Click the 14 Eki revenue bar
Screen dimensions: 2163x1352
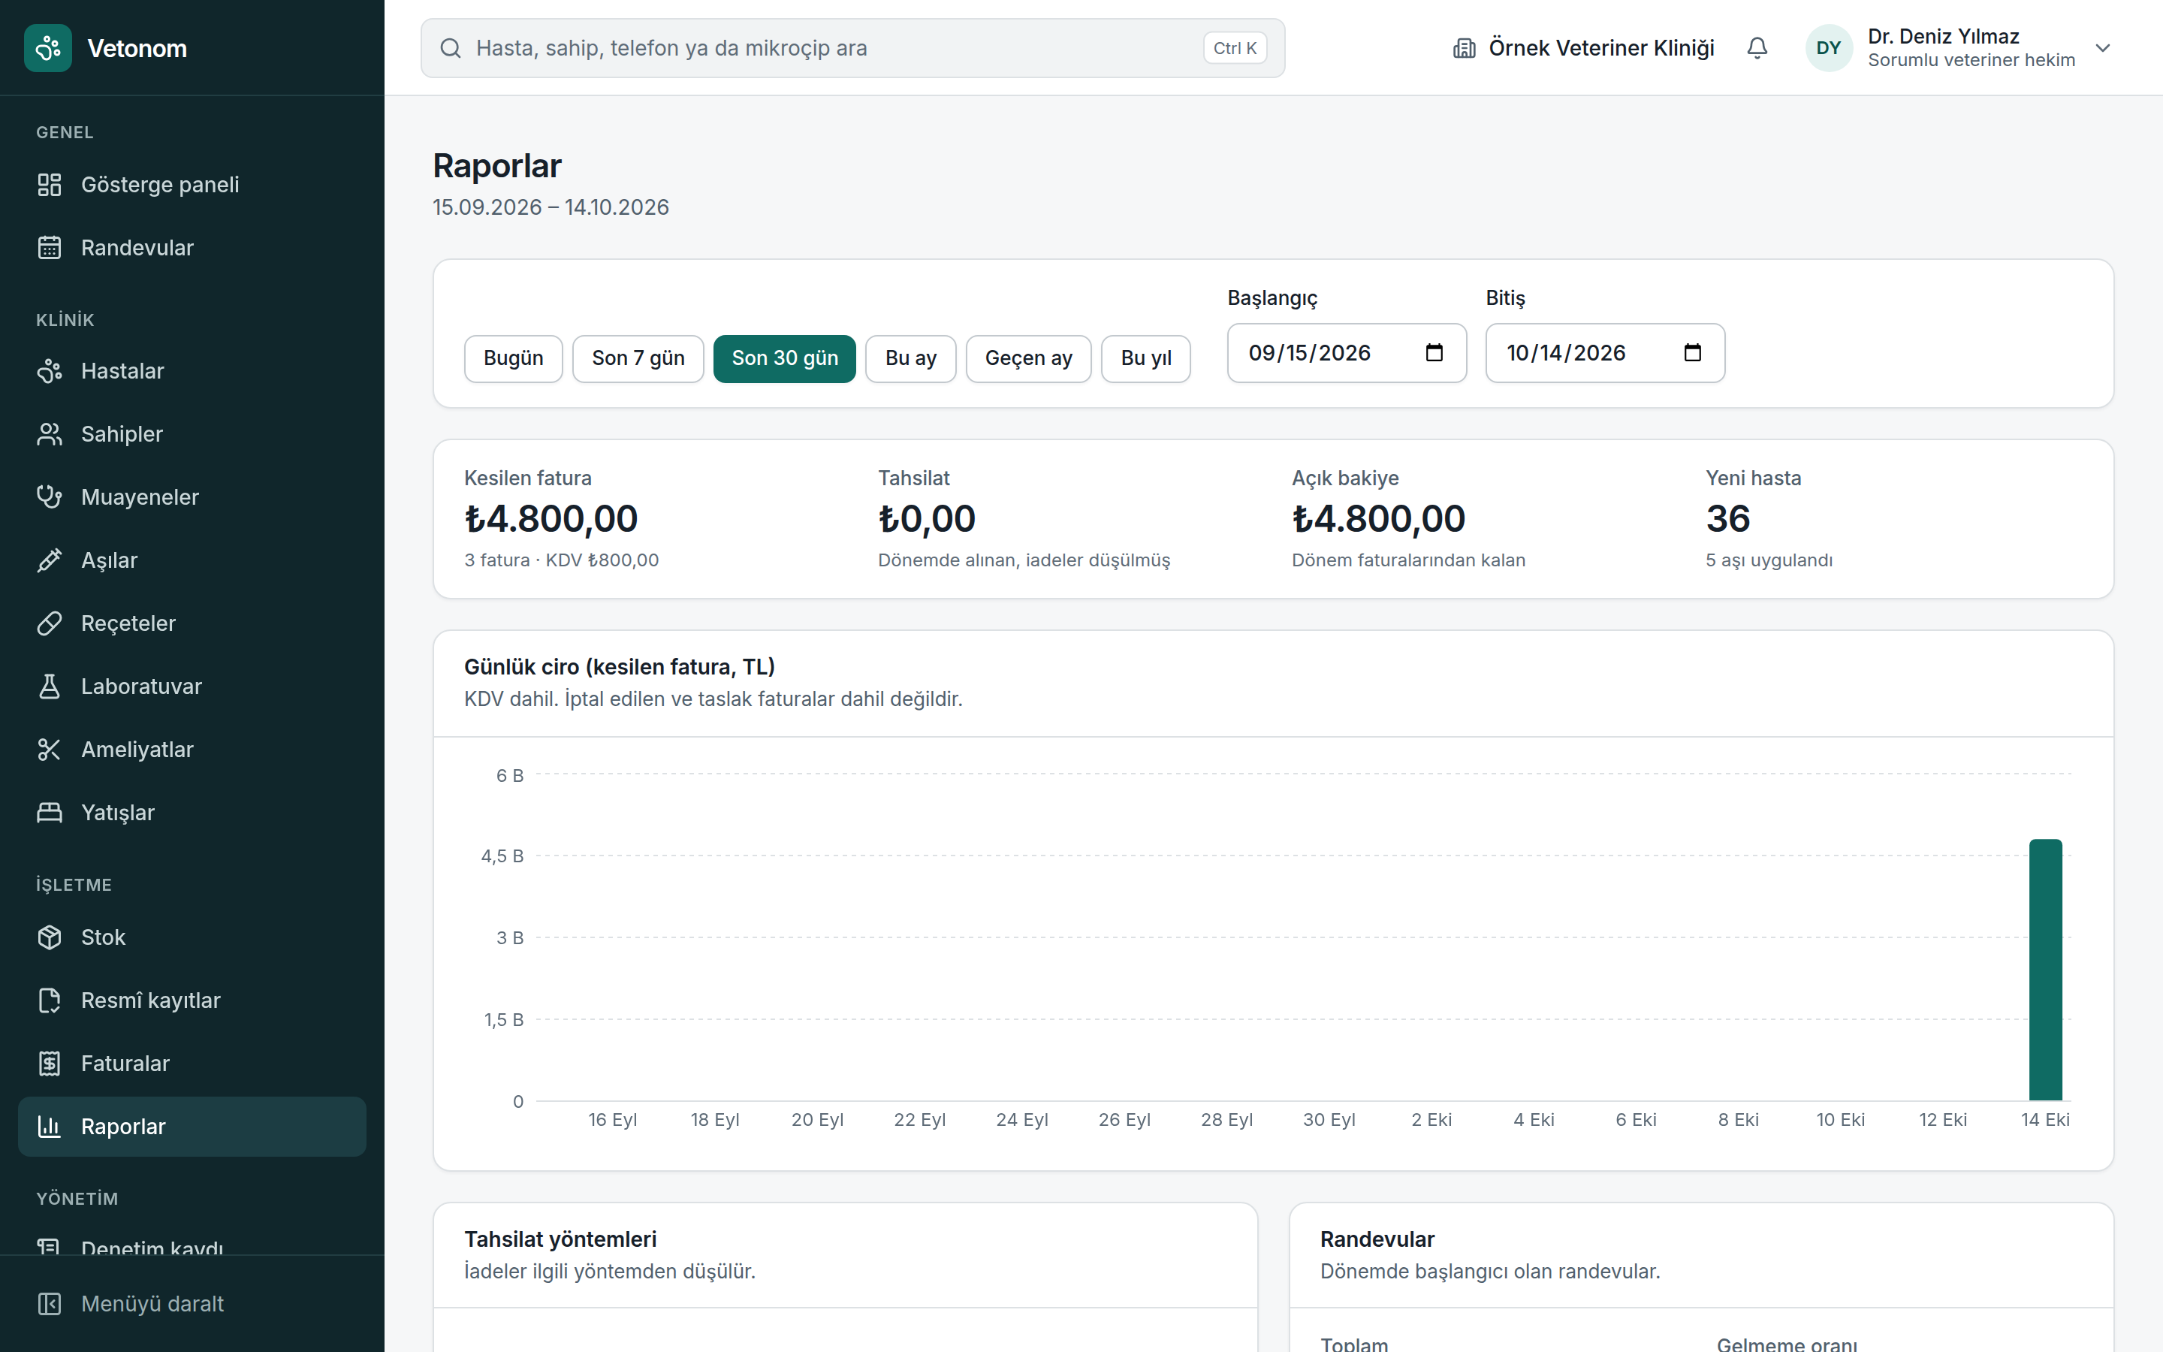[x=2045, y=970]
